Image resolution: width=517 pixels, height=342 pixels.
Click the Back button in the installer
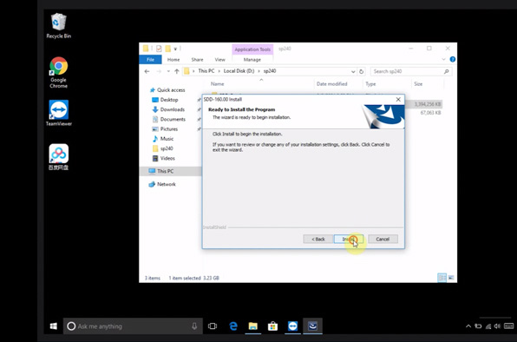[318, 239]
